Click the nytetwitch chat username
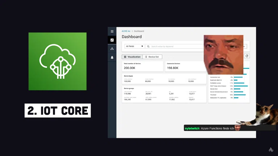The width and height of the screenshot is (278, 156). (x=192, y=129)
